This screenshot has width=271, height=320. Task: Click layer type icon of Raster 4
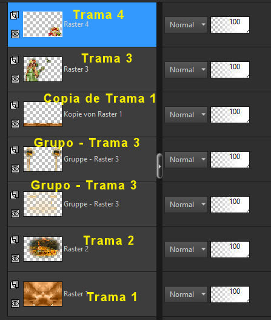tap(15, 15)
